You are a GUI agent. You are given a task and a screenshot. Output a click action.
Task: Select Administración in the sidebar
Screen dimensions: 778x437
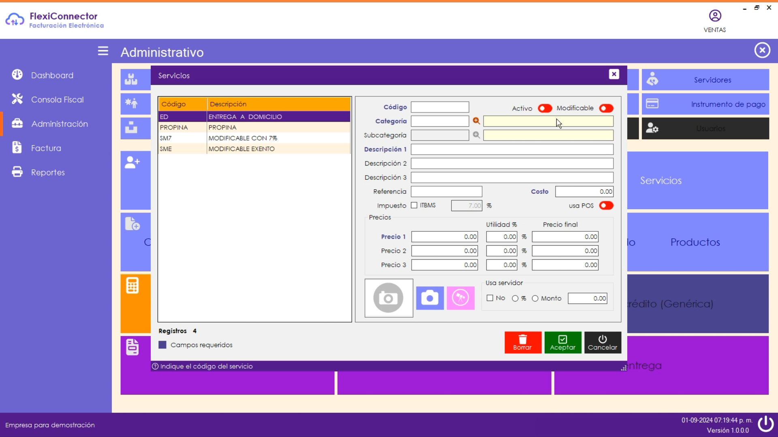tap(60, 124)
